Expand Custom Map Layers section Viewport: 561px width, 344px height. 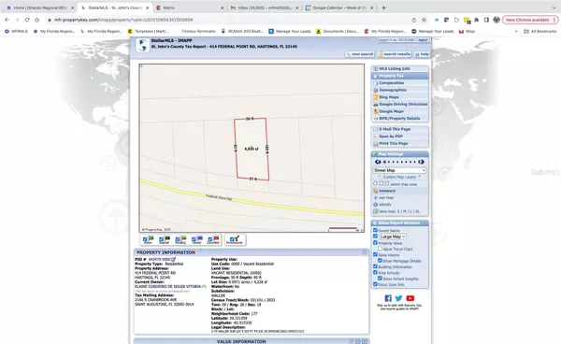[399, 177]
